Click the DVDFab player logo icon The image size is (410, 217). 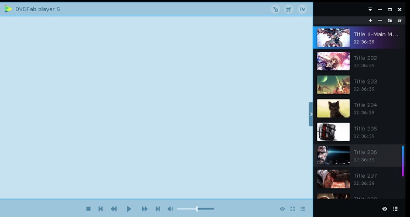click(8, 9)
